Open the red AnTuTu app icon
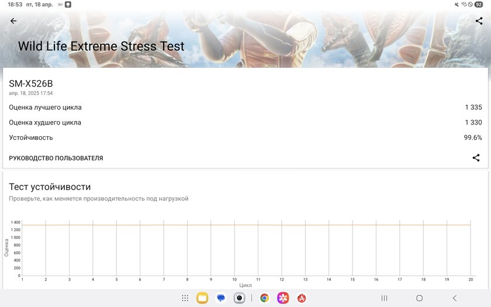Screen dimensions: 491x307 point(302,298)
